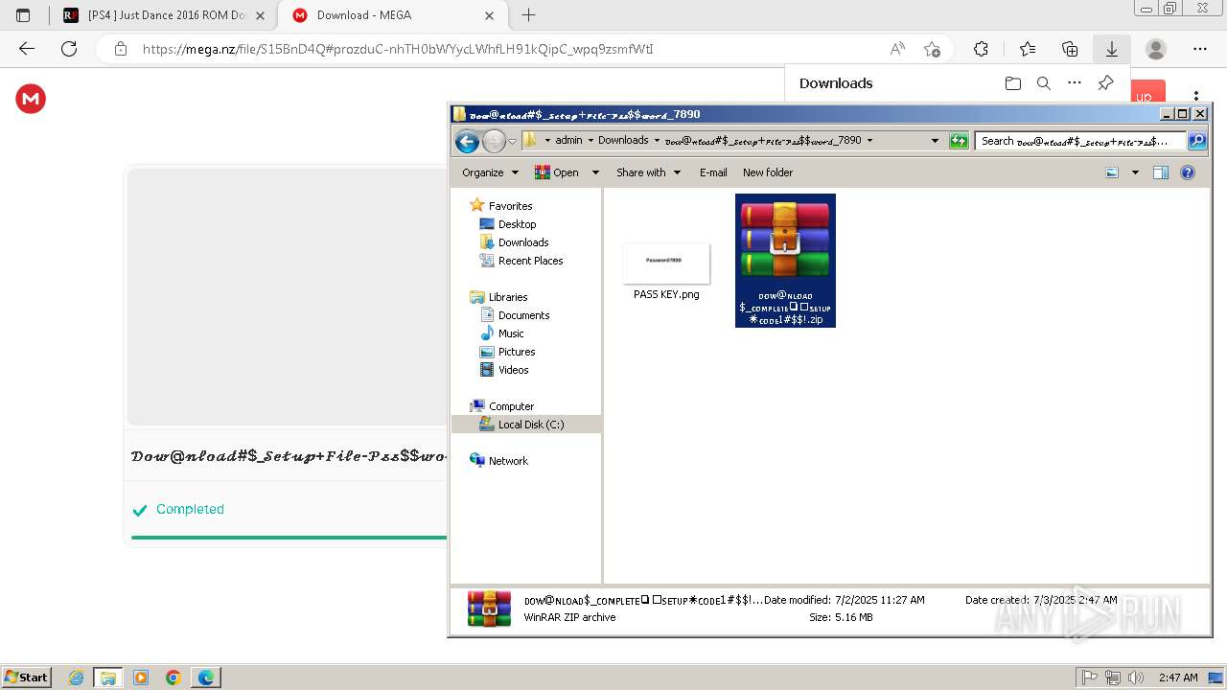
Task: Open Edge favorites list icon
Action: 1028,49
